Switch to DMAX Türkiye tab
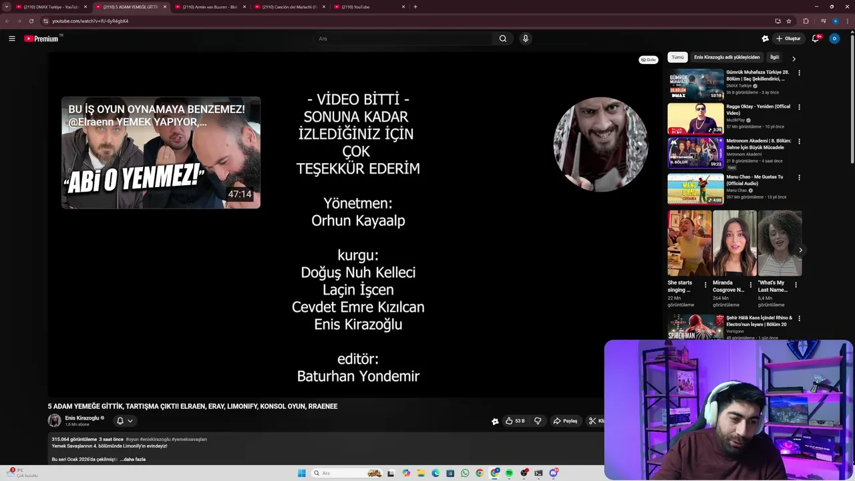 click(x=52, y=7)
